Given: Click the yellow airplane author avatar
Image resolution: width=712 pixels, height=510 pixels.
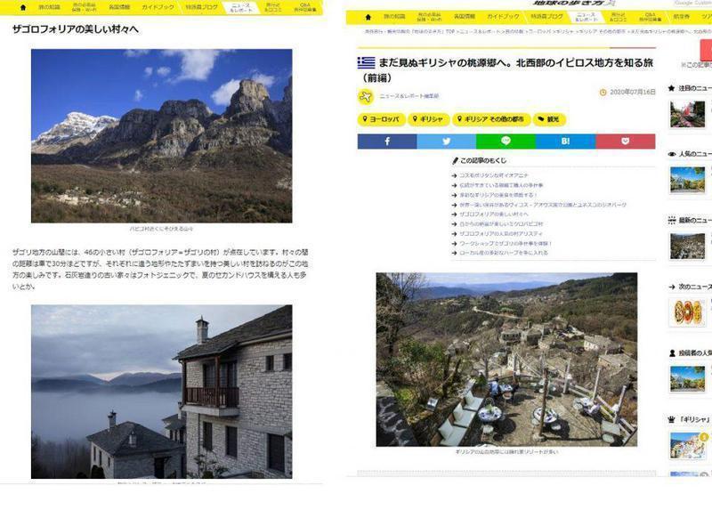Looking at the screenshot, I should (366, 96).
